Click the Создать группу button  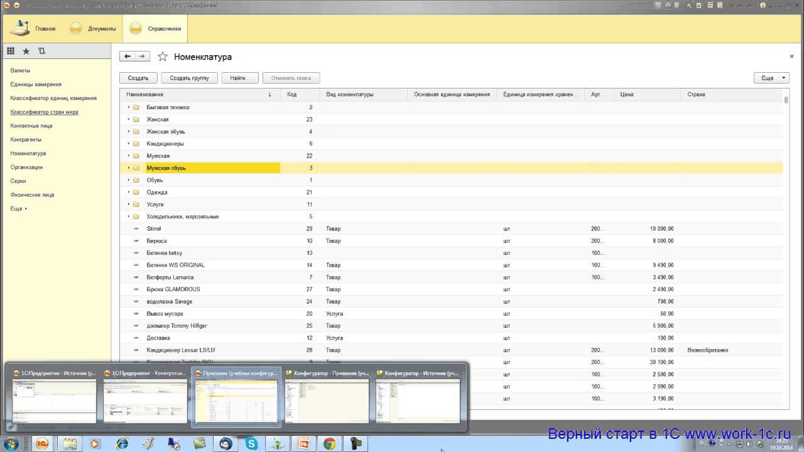pos(189,78)
